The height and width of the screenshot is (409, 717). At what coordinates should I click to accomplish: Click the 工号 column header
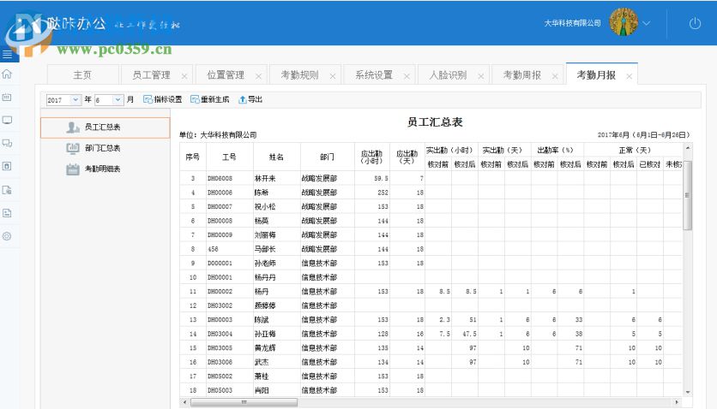[229, 157]
